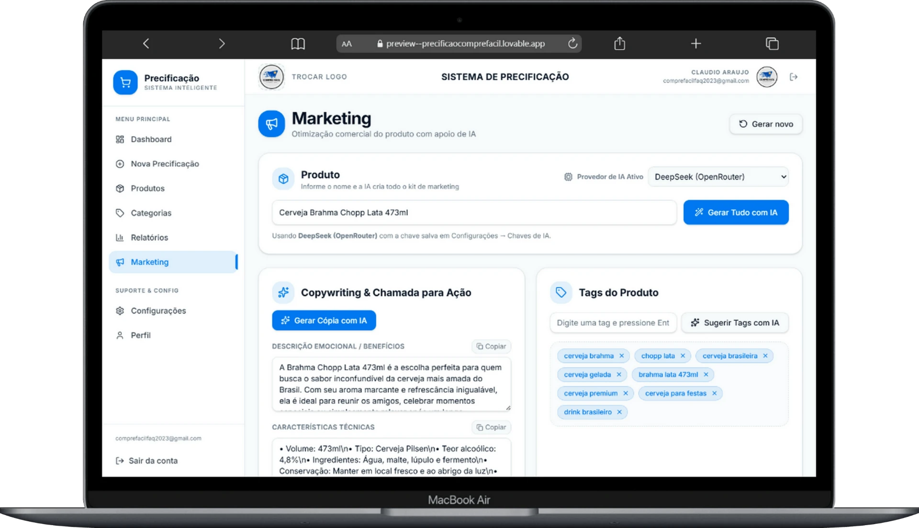
Task: Click the tag entry input field
Action: pos(613,323)
